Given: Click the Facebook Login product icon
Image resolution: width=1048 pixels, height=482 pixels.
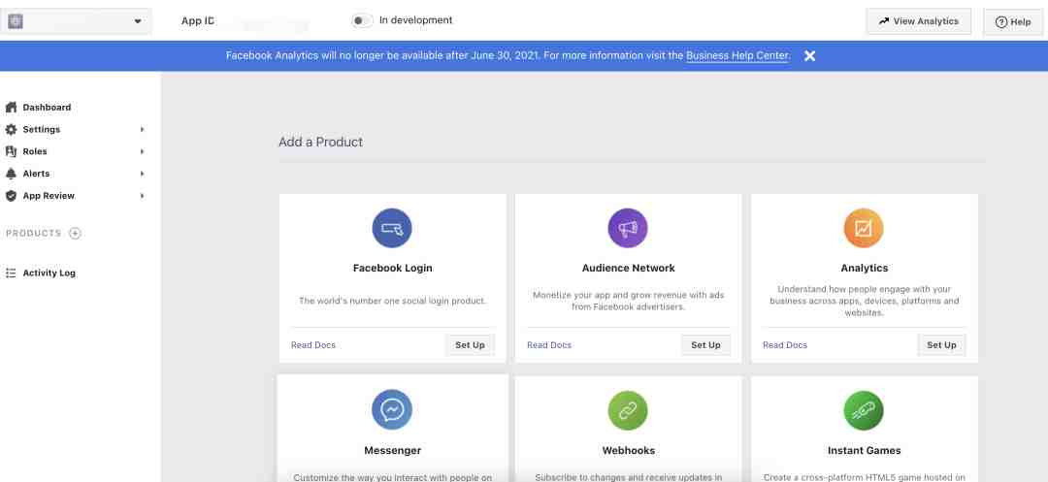Looking at the screenshot, I should coord(392,228).
